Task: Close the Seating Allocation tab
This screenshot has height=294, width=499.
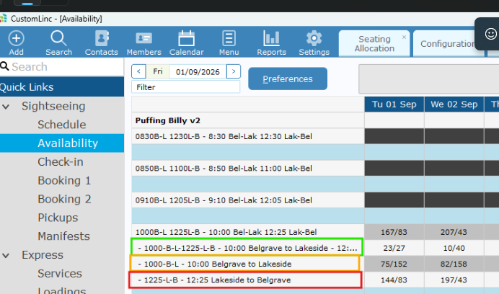Action: tap(404, 37)
